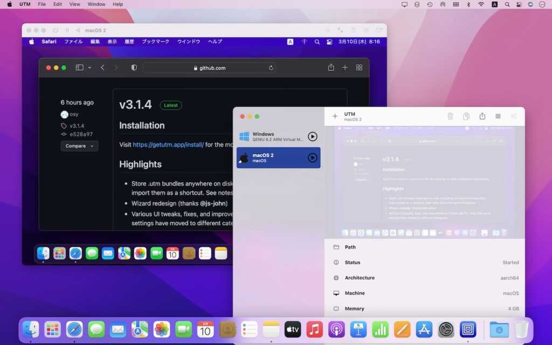The height and width of the screenshot is (345, 552).
Task: Clone the macOS 2 VM using the duplicate icon
Action: (x=467, y=116)
